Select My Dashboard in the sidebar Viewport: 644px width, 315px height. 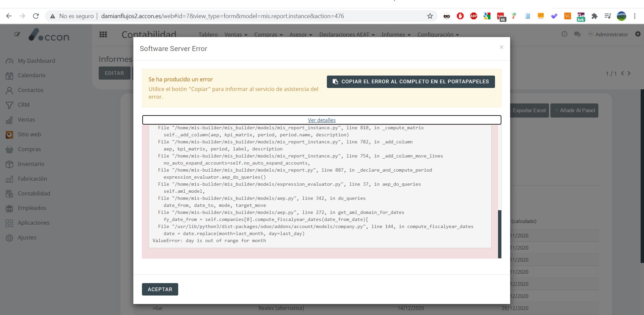pyautogui.click(x=36, y=61)
